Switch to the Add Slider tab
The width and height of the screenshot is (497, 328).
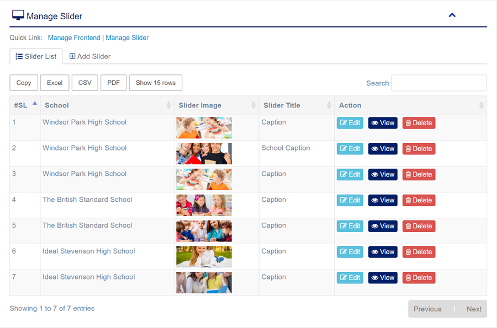[x=90, y=56]
